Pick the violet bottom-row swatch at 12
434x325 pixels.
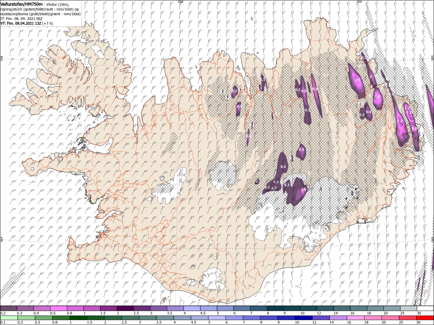click(x=321, y=318)
